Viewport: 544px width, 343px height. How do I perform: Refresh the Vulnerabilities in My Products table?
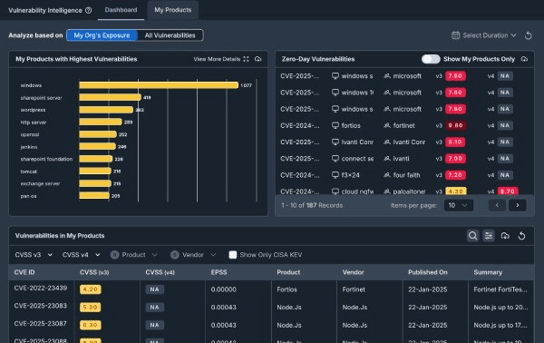(521, 236)
